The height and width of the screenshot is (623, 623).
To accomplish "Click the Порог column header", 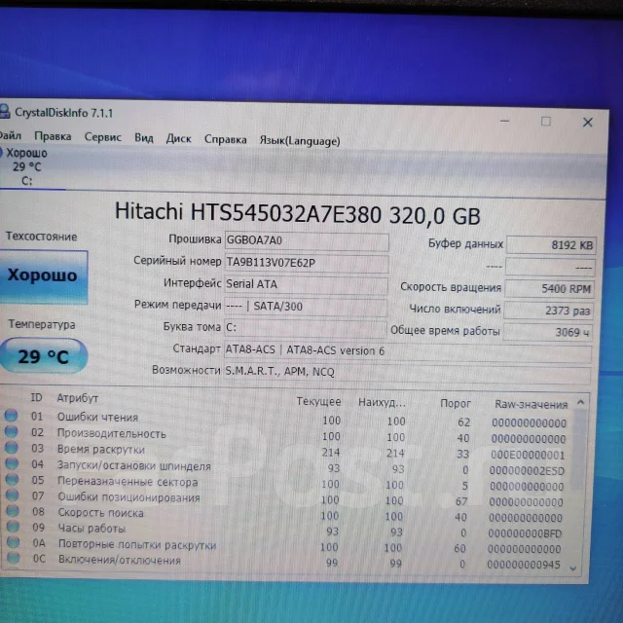I will click(x=456, y=404).
